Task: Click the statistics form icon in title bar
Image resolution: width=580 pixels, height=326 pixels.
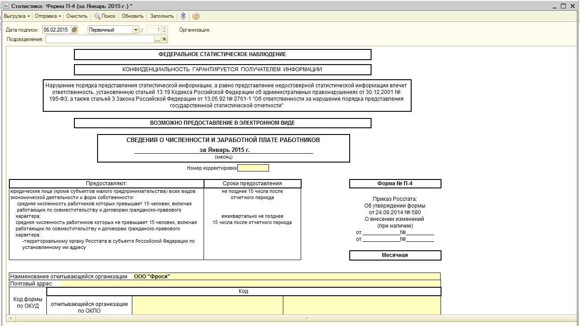Action: pos(6,6)
